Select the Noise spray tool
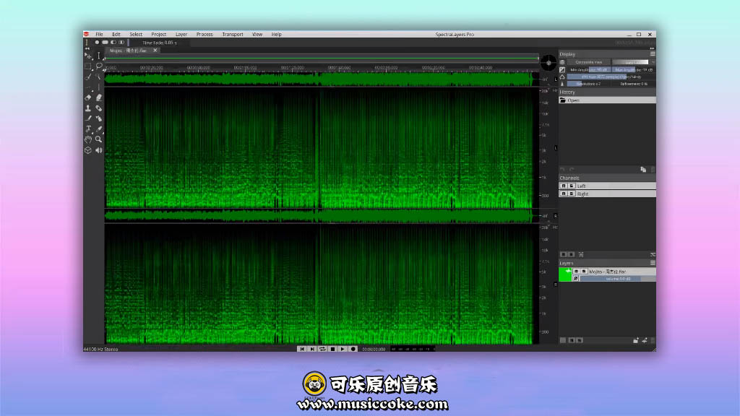 coord(98,118)
